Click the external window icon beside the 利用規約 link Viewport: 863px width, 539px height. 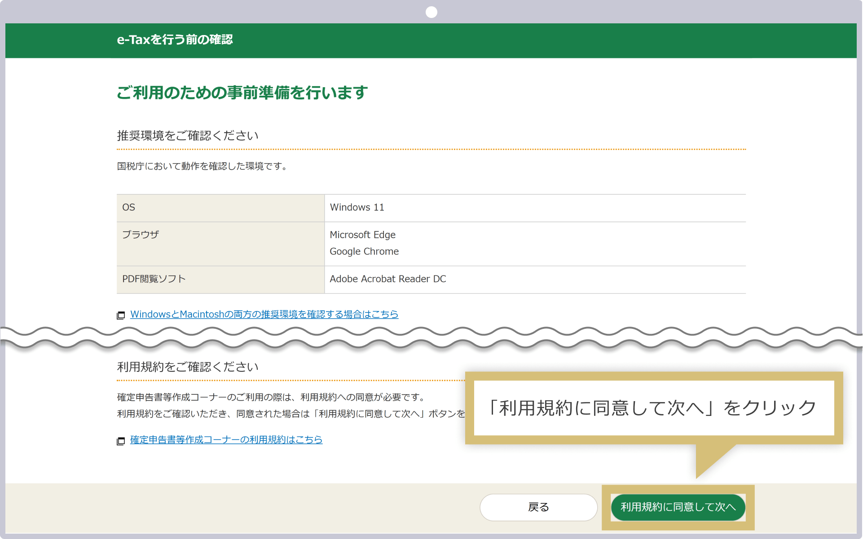point(121,441)
